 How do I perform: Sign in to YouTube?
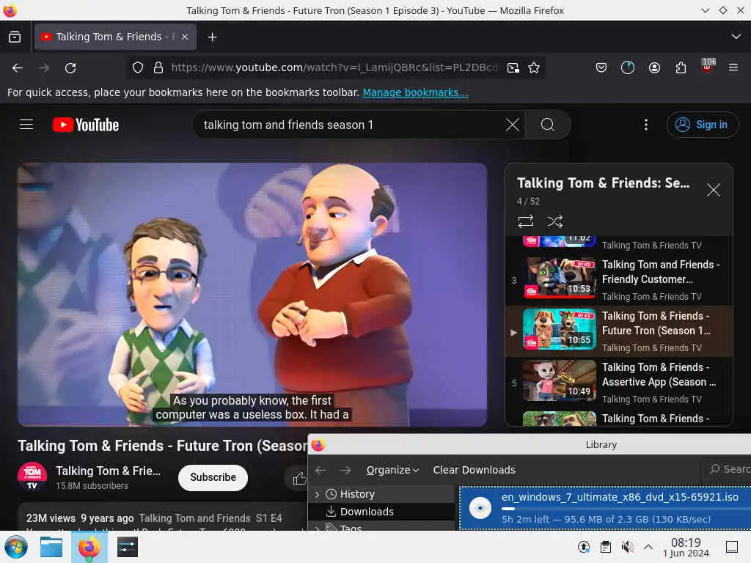coord(702,125)
